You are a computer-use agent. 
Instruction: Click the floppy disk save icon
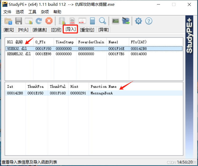pos(19,21)
